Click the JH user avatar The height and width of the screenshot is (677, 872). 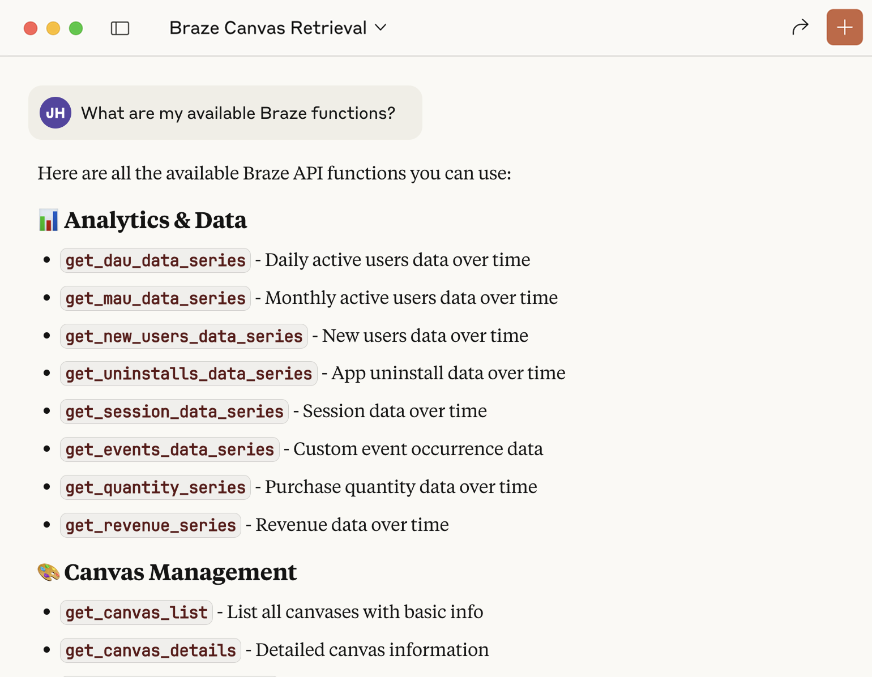coord(55,113)
